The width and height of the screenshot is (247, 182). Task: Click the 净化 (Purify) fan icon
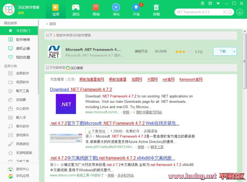(x=116, y=8)
